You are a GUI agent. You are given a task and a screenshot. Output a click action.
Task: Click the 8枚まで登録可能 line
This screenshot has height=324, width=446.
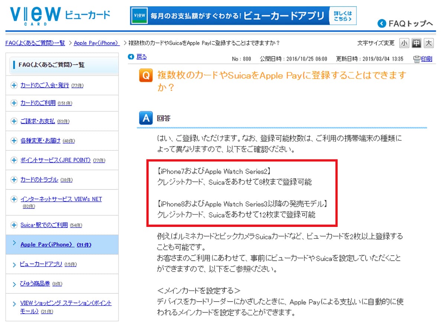pos(235,182)
